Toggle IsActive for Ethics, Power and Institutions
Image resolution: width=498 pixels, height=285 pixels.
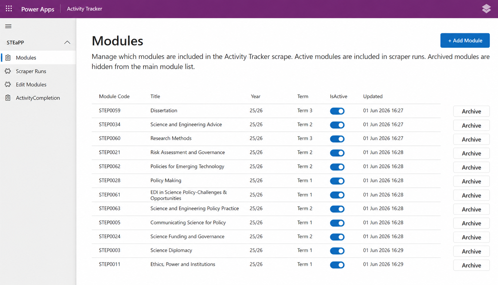click(x=337, y=265)
